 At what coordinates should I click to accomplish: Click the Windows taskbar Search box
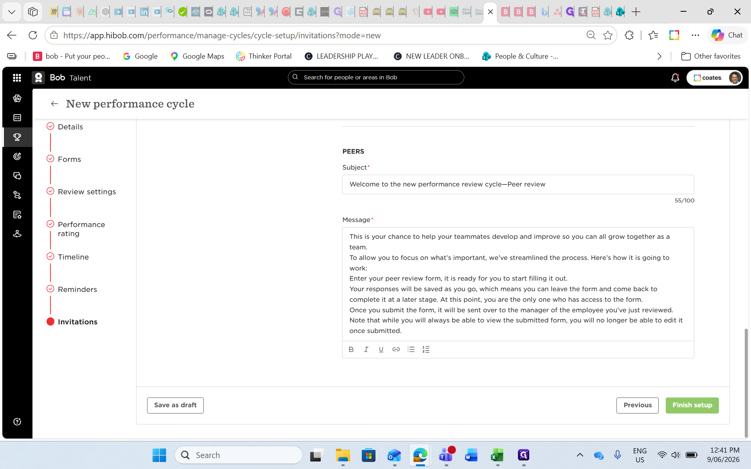[x=239, y=455]
